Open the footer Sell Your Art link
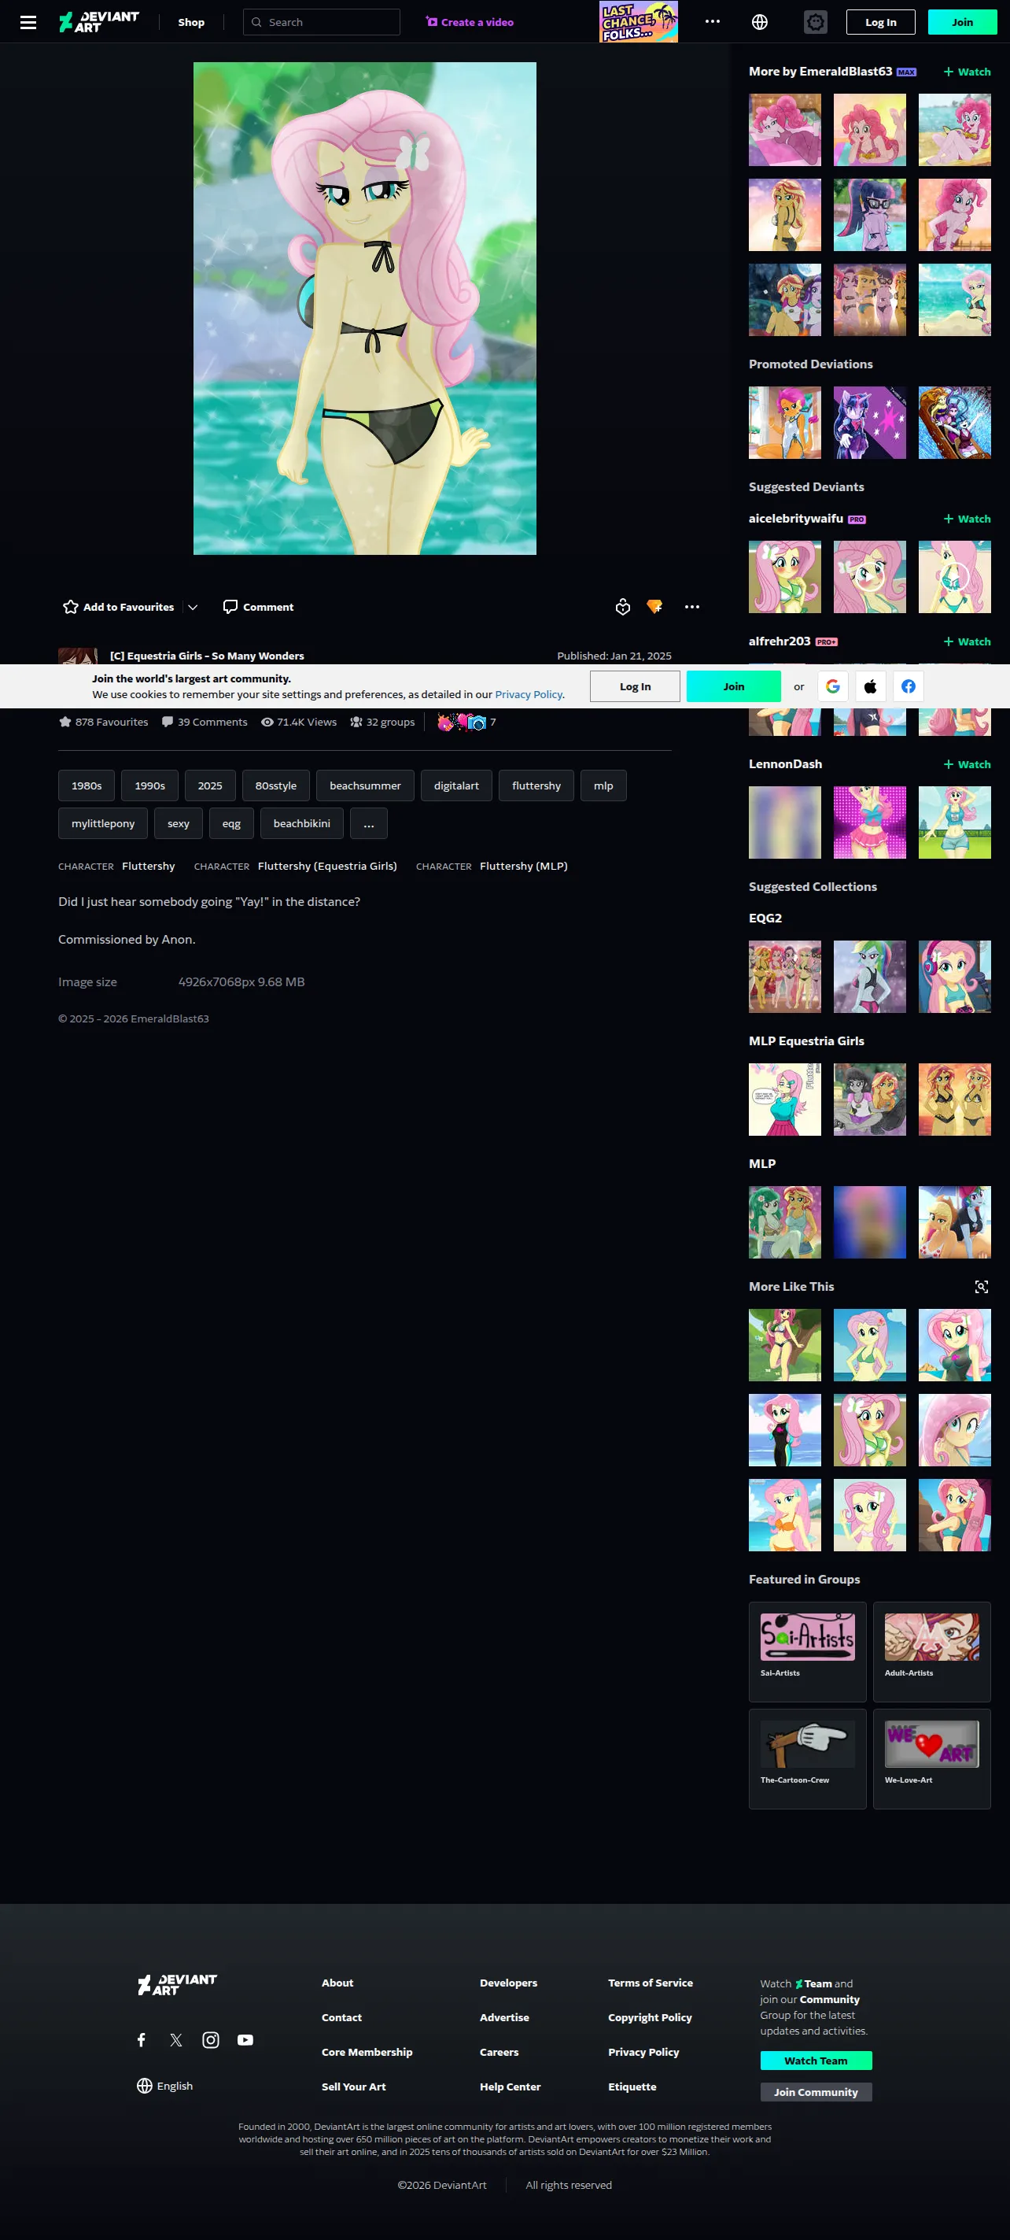 354,2087
